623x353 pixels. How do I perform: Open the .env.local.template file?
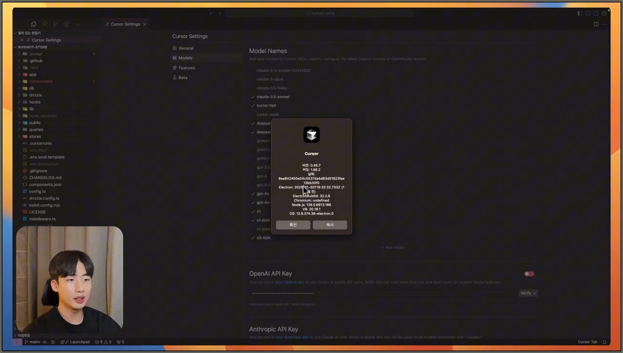point(46,157)
